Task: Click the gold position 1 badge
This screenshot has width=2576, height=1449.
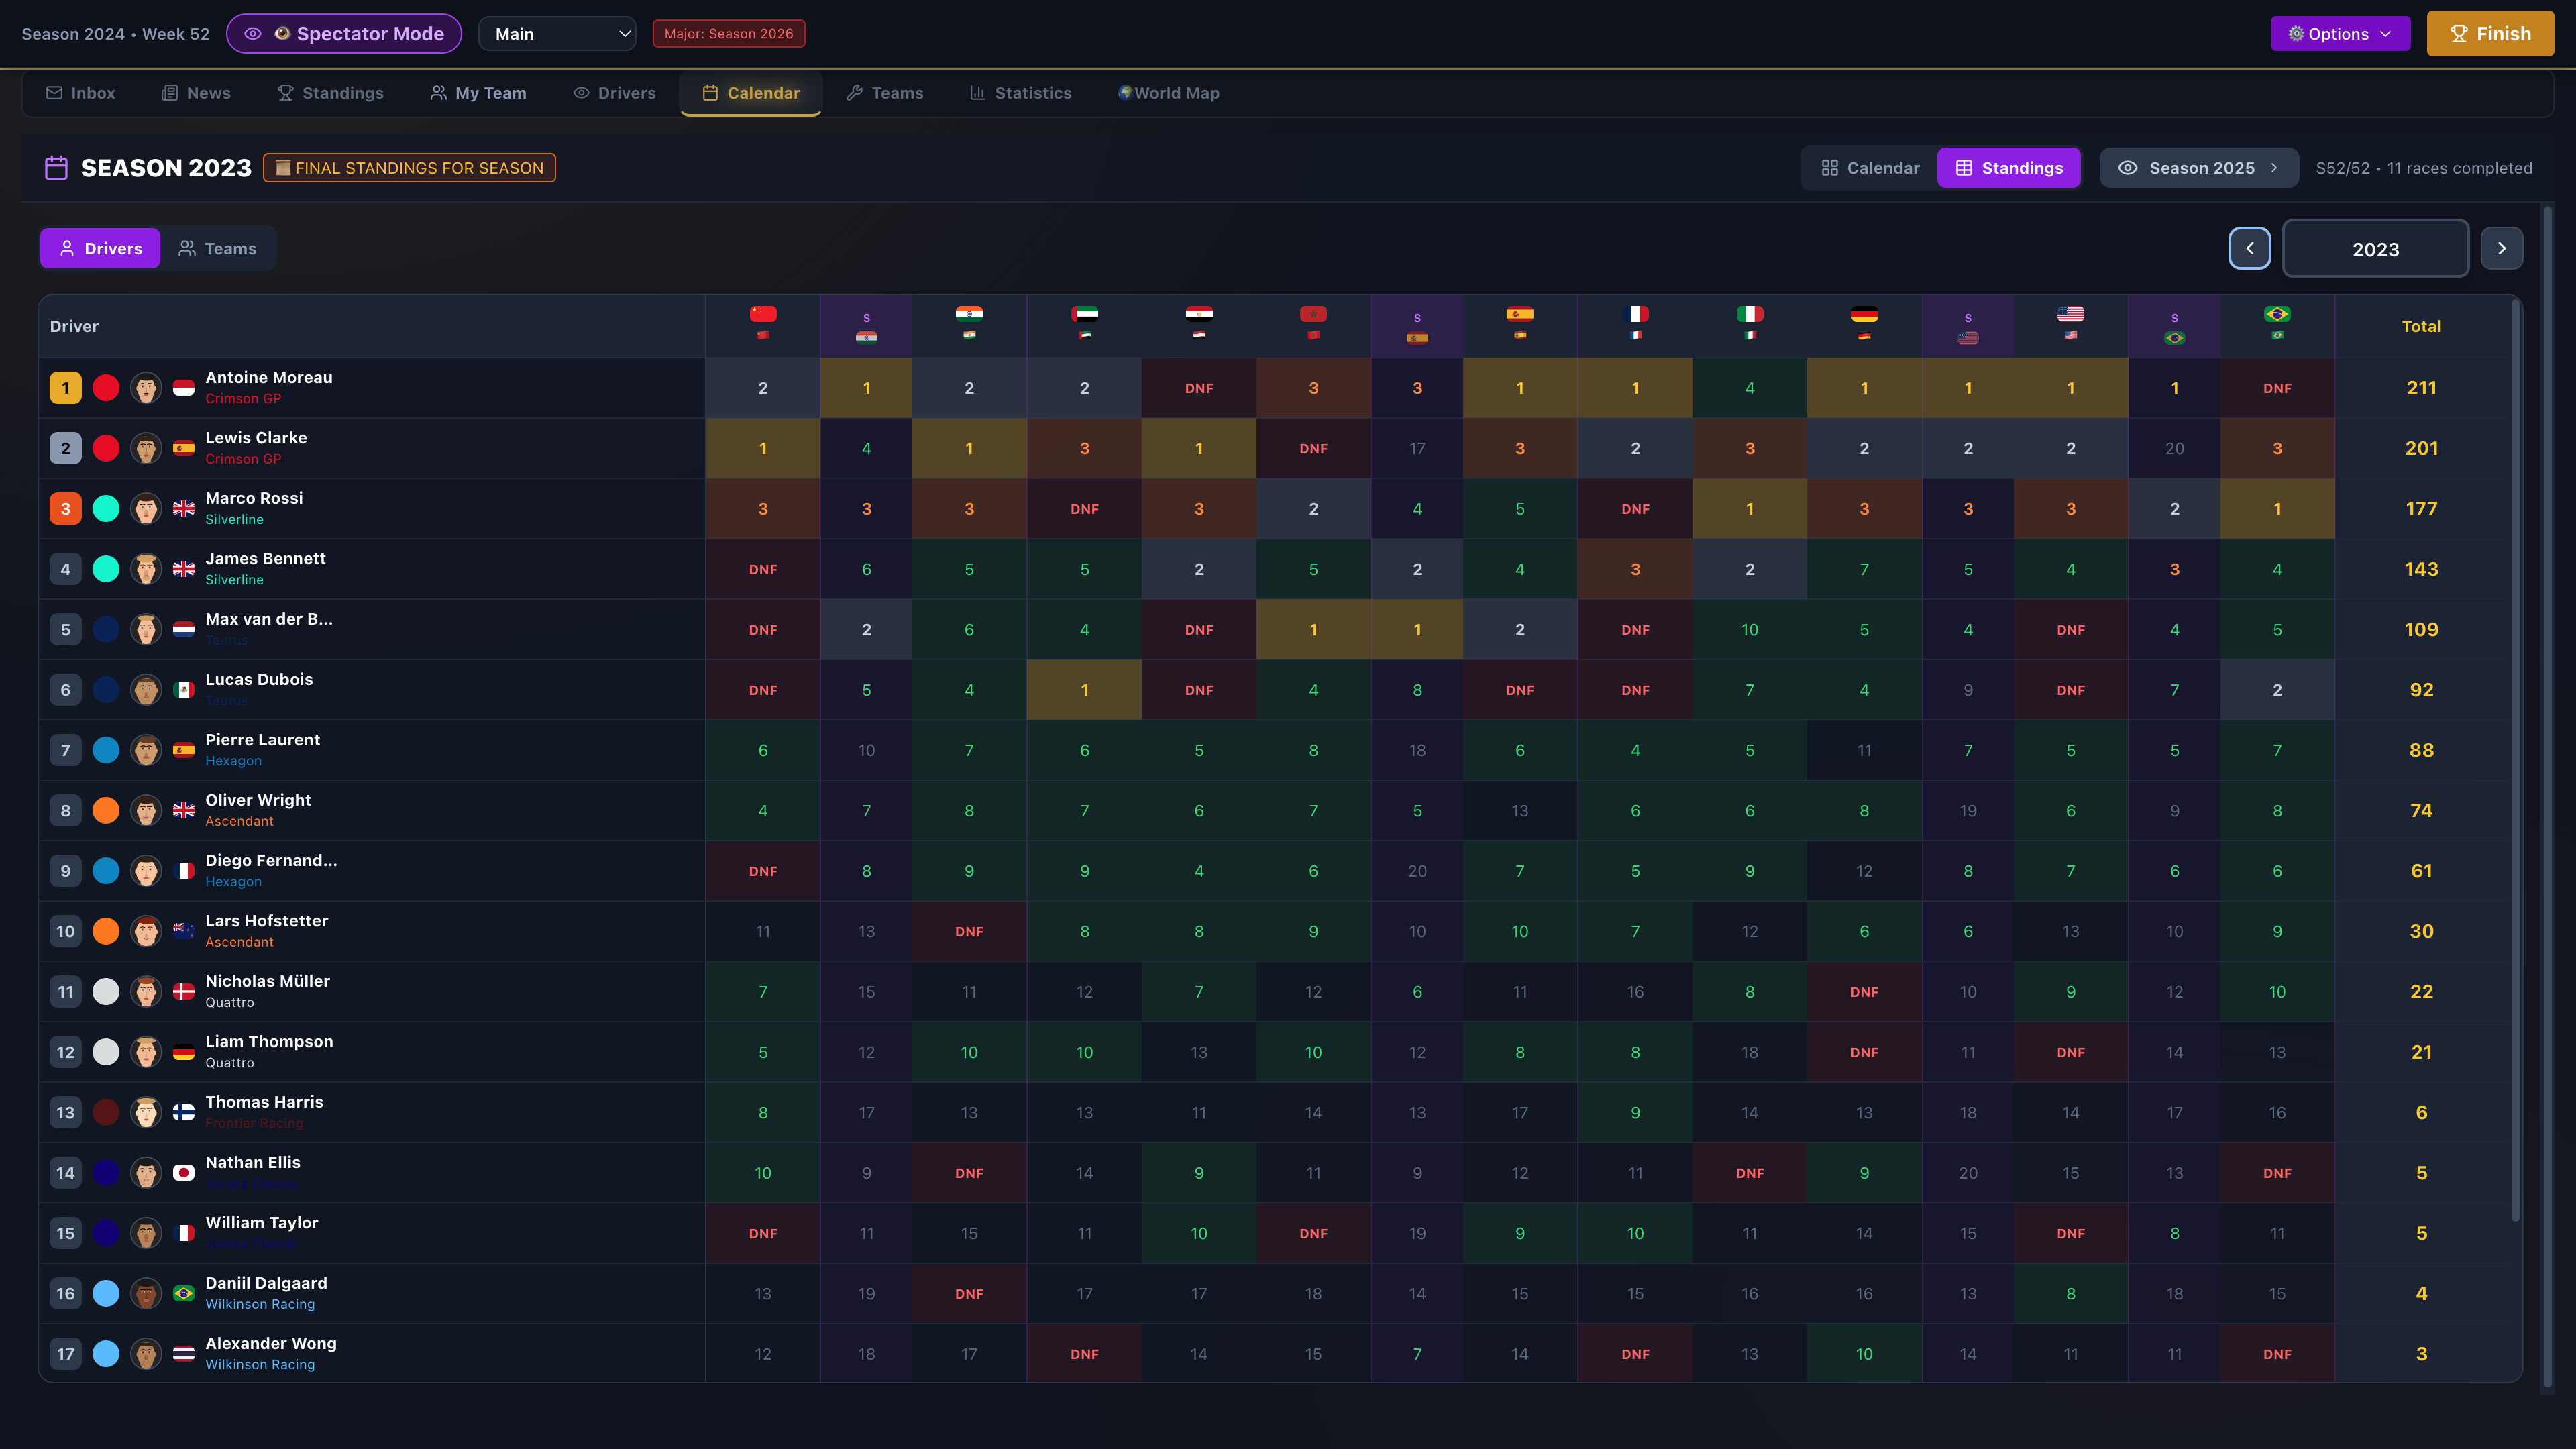Action: (x=66, y=388)
